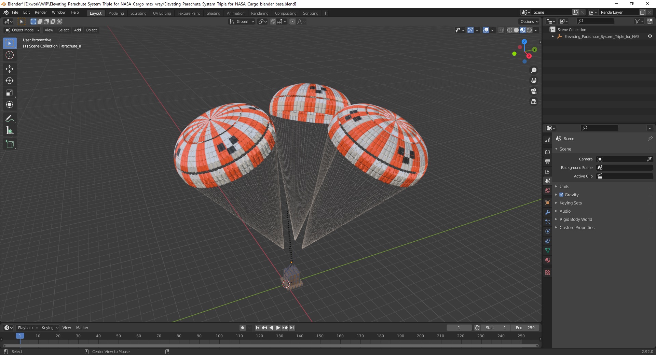
Task: Expand the Units panel
Action: pyautogui.click(x=564, y=186)
